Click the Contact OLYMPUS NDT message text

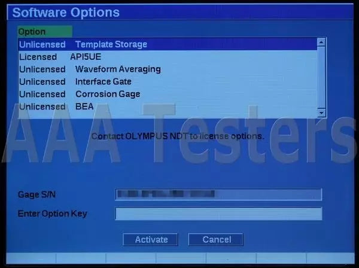click(177, 136)
